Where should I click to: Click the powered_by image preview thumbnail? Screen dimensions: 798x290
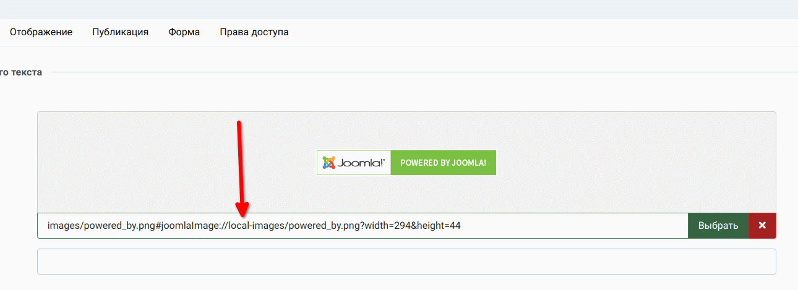[x=406, y=163]
